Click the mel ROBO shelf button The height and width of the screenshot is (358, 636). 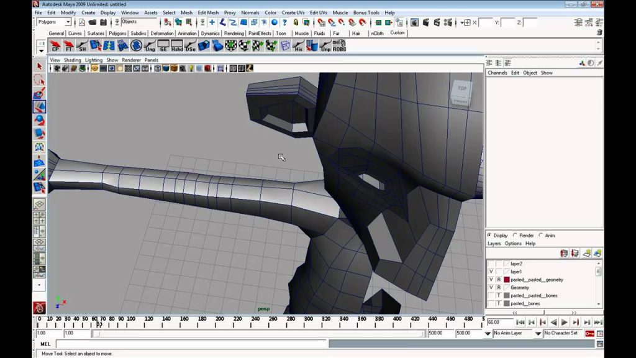pos(339,45)
